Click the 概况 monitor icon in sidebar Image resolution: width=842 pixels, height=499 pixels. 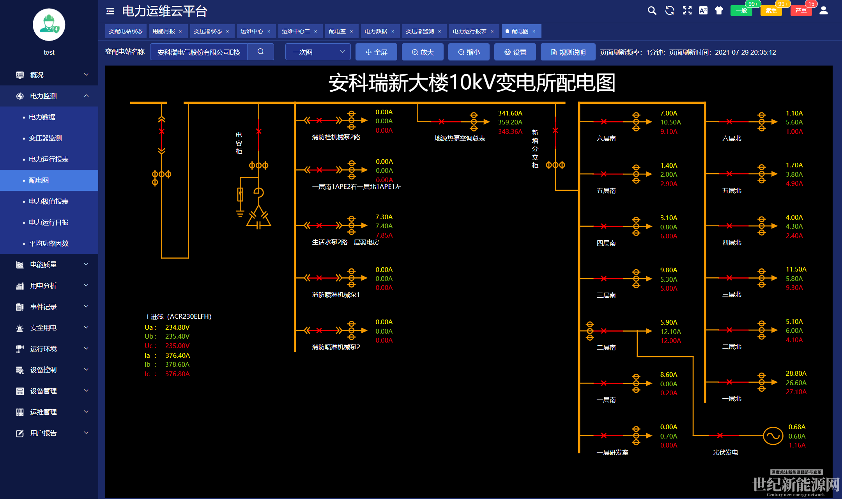coord(20,75)
